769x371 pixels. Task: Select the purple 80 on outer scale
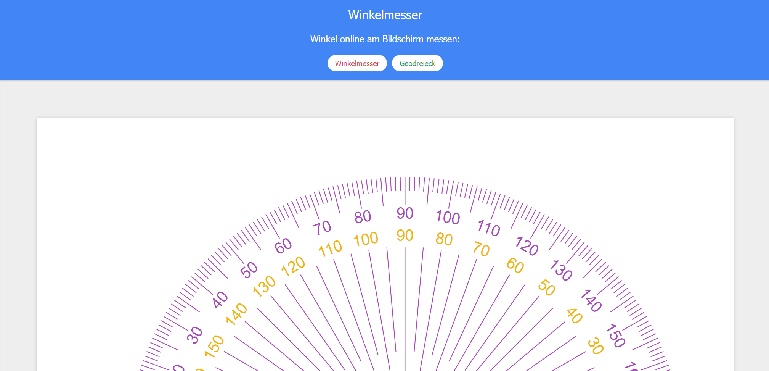(x=363, y=217)
